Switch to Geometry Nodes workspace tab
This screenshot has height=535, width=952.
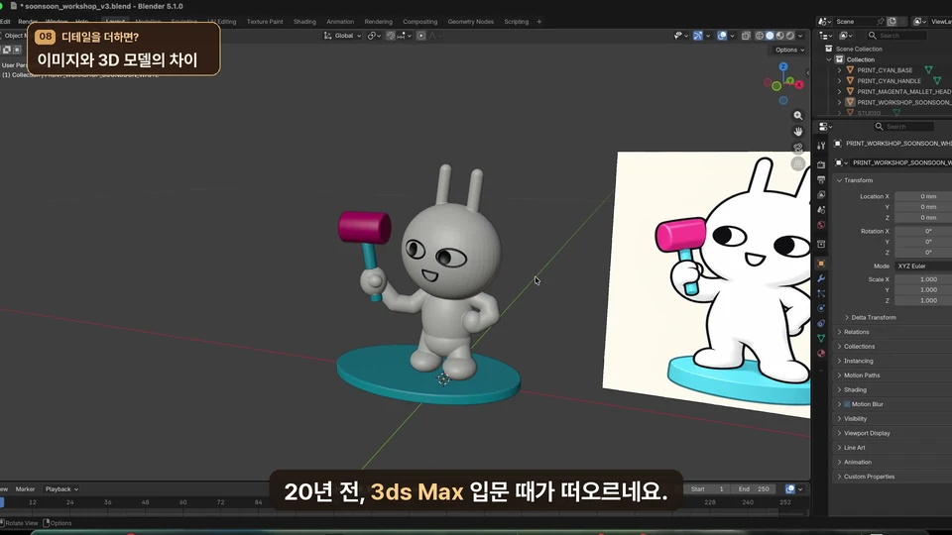[470, 22]
